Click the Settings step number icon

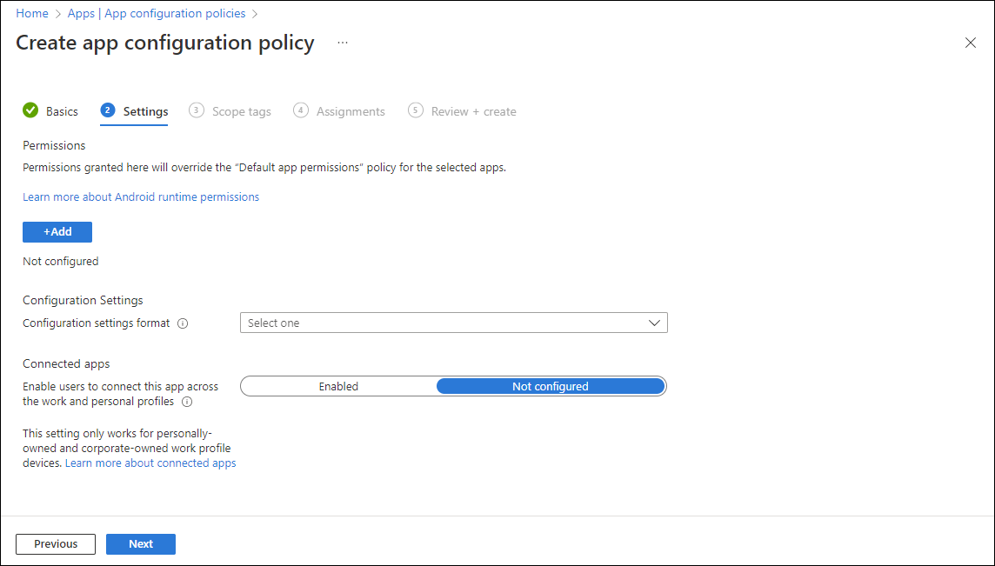(x=106, y=111)
